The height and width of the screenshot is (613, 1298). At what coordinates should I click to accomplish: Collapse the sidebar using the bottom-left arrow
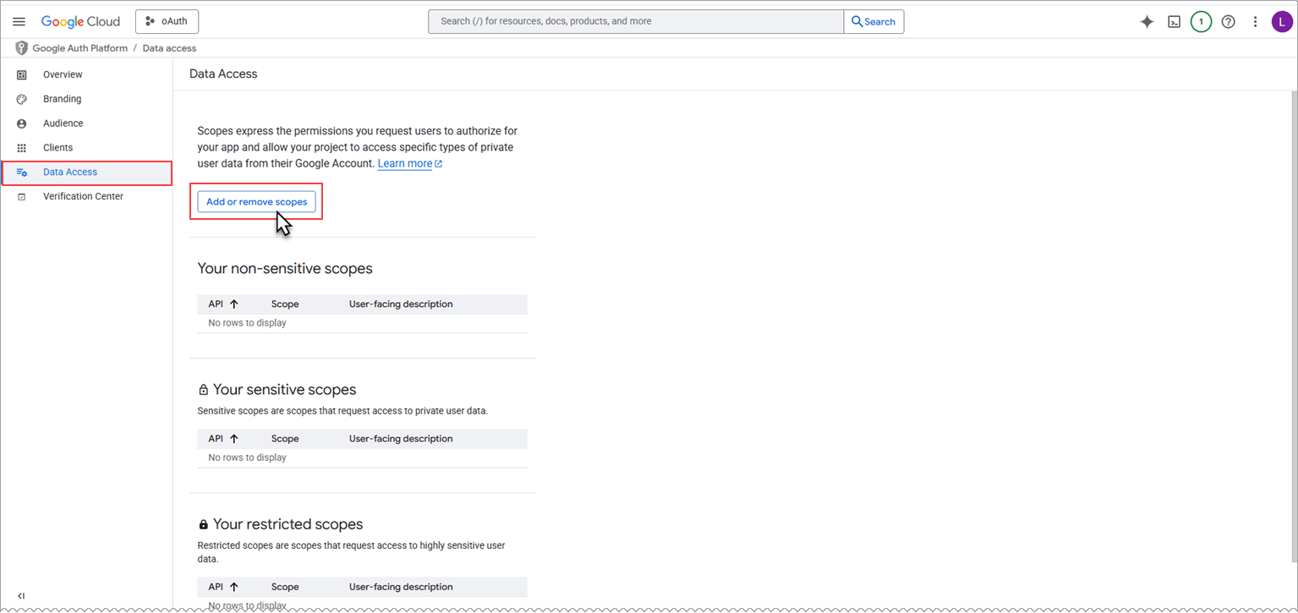click(x=21, y=596)
